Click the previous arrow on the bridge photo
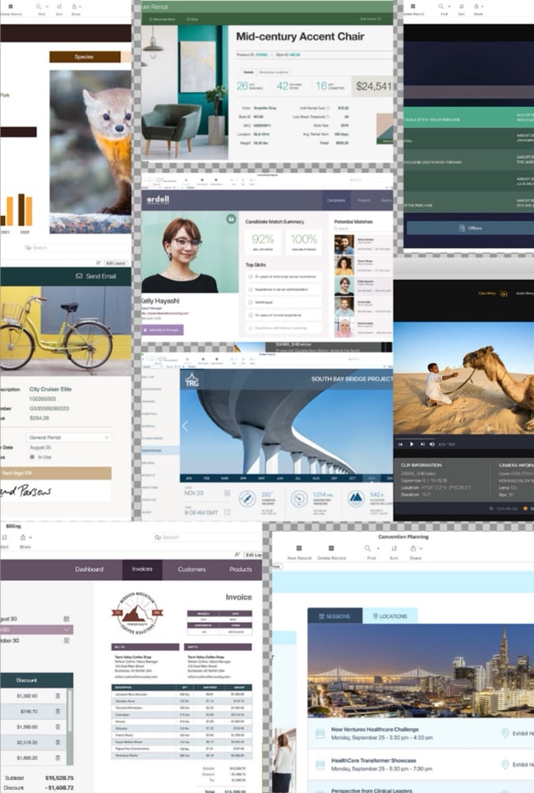 tap(185, 426)
